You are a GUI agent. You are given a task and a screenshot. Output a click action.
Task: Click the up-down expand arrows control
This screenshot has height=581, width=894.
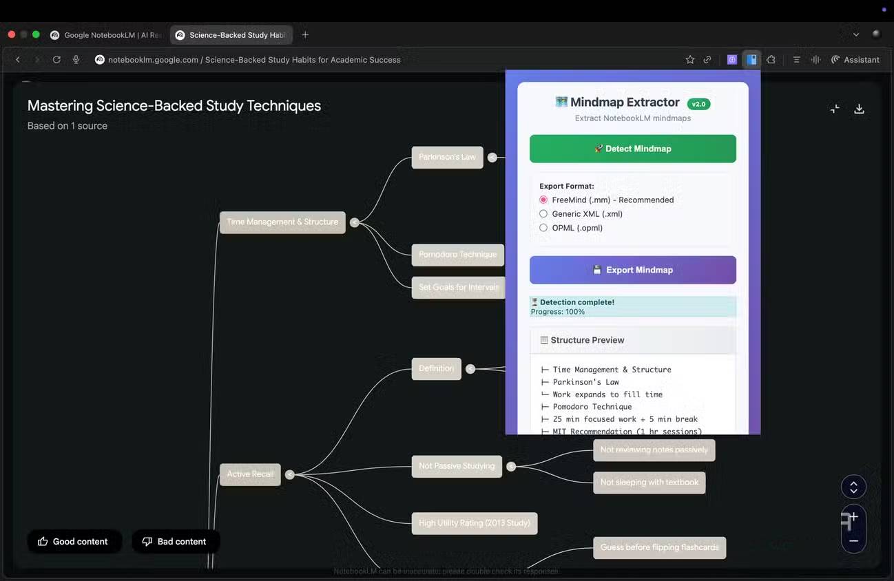(853, 487)
